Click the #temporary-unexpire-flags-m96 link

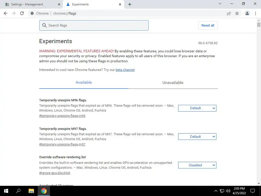62,116
